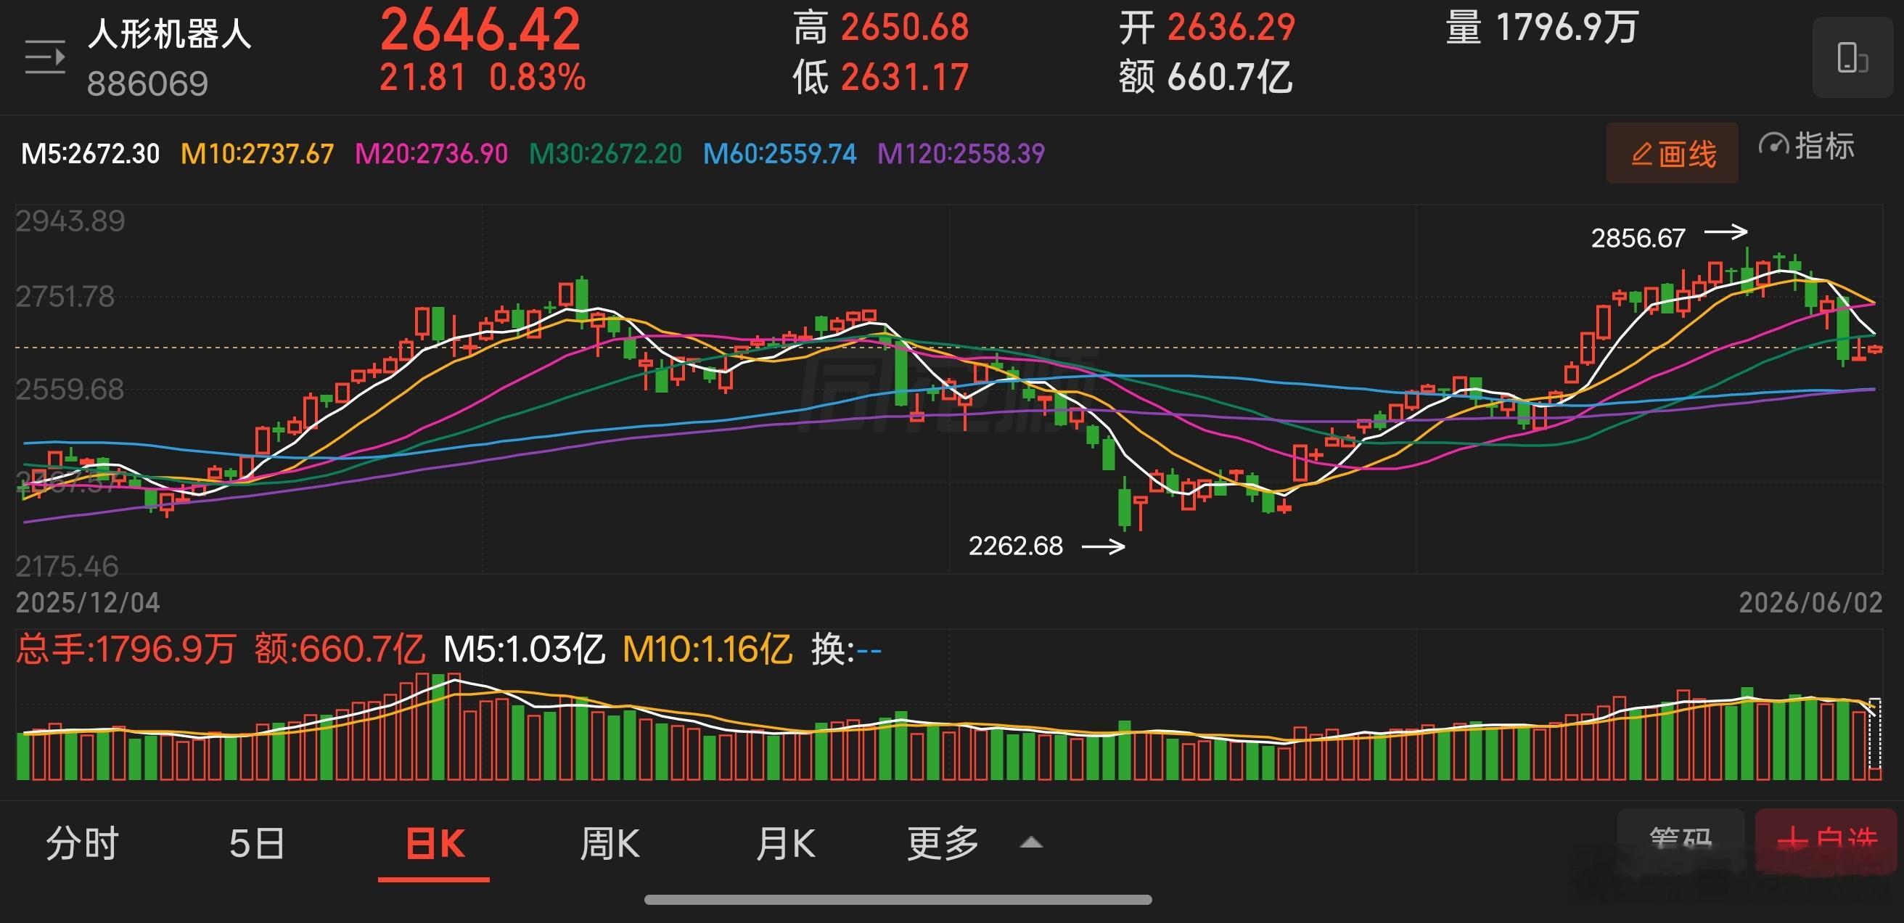Click the start date 2025/12/04
Viewport: 1904px width, 923px height.
(88, 603)
